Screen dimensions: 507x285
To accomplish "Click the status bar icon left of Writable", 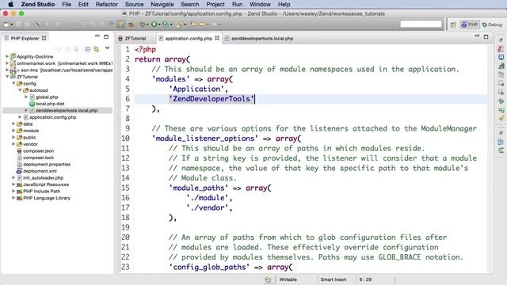I will 268,279.
